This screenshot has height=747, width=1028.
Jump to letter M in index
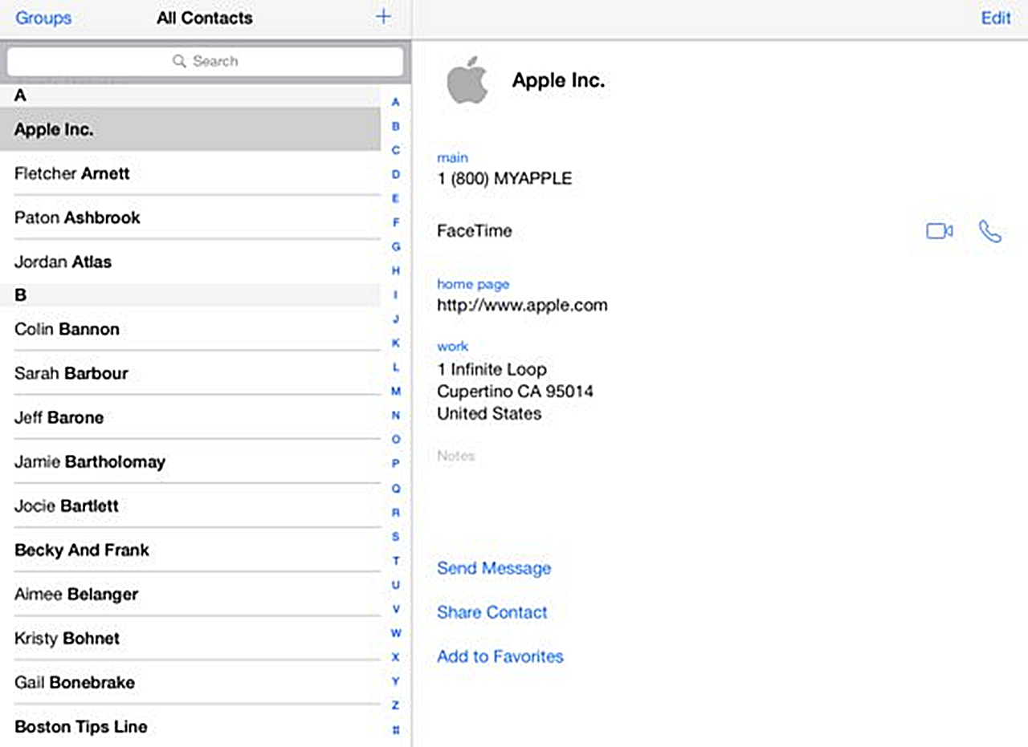395,392
